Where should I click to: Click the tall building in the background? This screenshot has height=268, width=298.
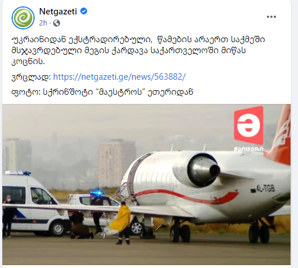pyautogui.click(x=116, y=163)
